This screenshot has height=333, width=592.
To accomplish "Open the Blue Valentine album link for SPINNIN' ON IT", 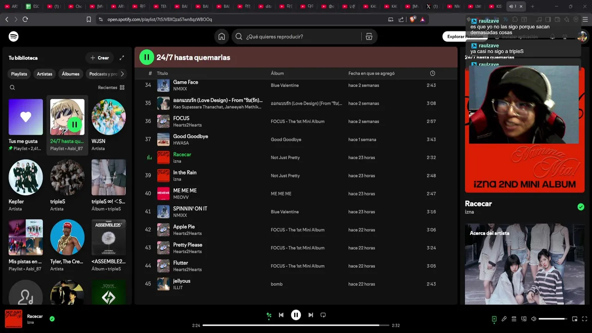I will pos(284,212).
